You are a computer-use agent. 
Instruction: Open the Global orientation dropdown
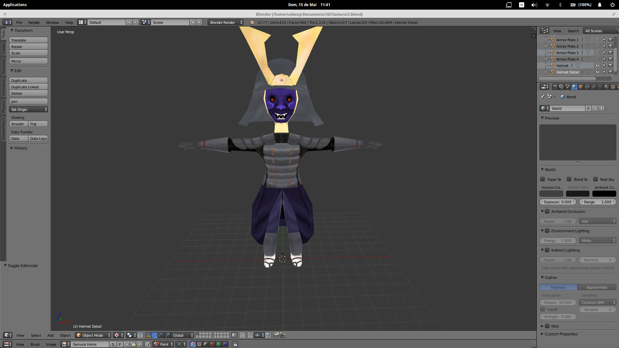click(x=182, y=335)
